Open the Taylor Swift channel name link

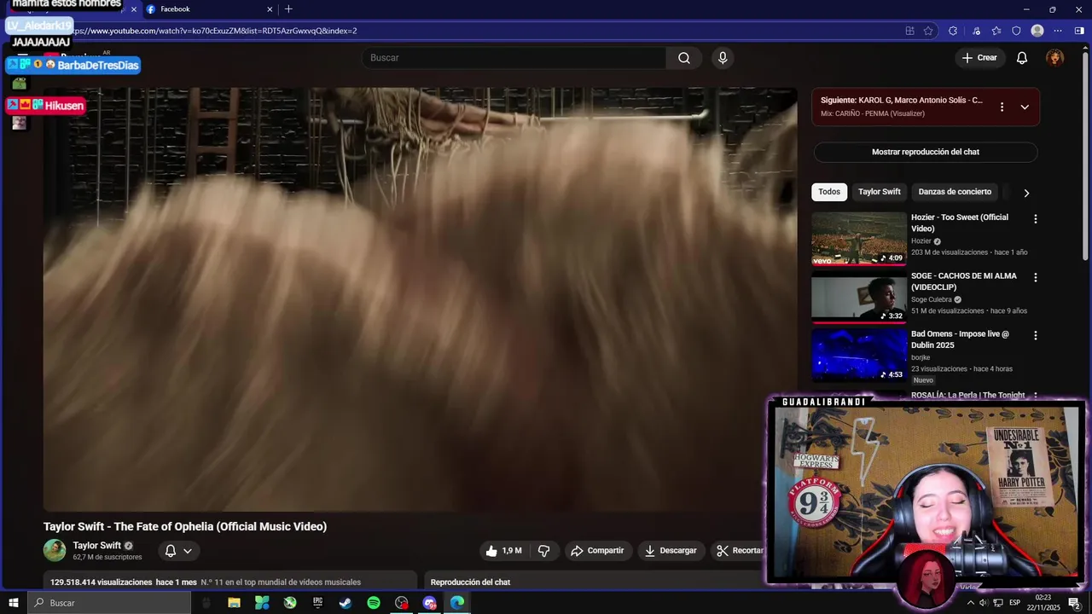pyautogui.click(x=96, y=546)
